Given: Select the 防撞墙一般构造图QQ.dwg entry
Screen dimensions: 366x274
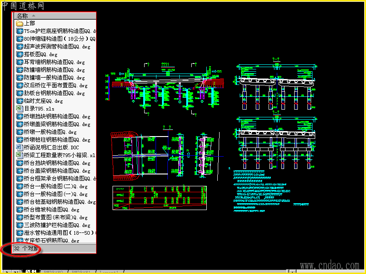Looking at the screenshot, I should 54,78.
